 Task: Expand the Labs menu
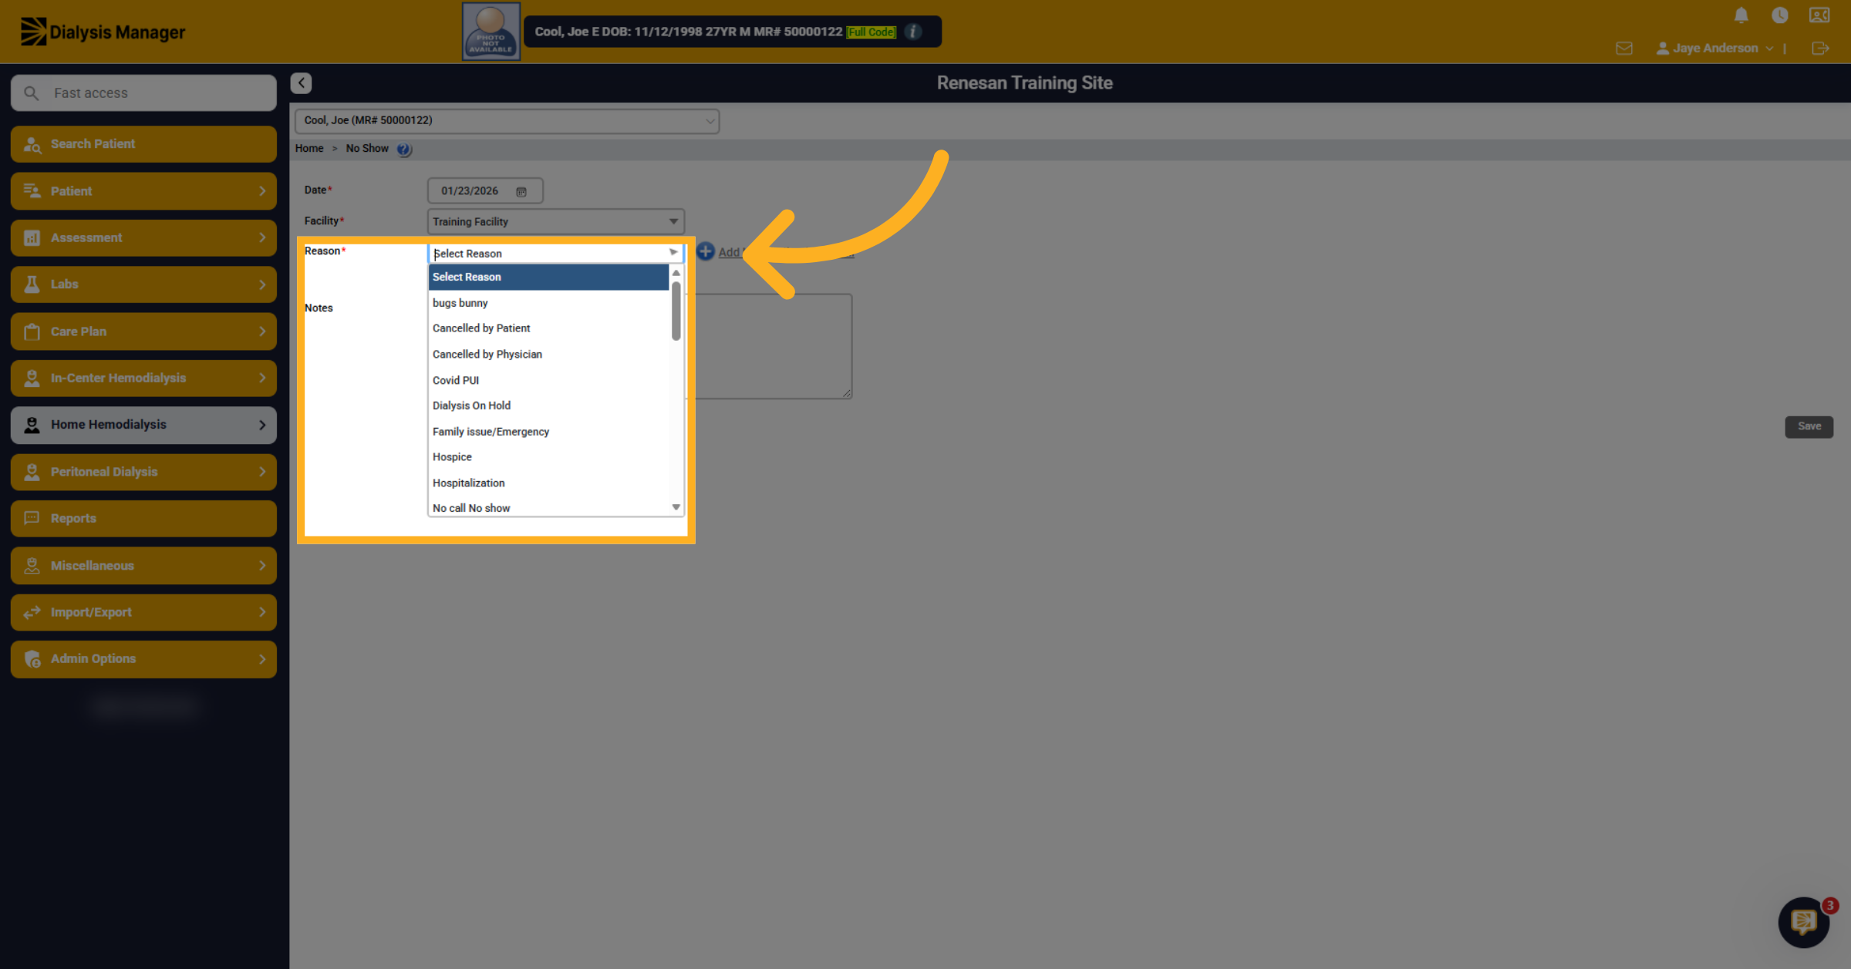143,284
